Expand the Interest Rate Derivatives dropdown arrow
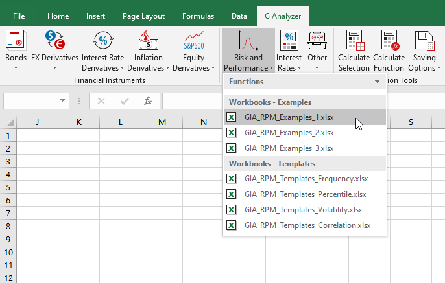The height and width of the screenshot is (283, 445). (123, 68)
